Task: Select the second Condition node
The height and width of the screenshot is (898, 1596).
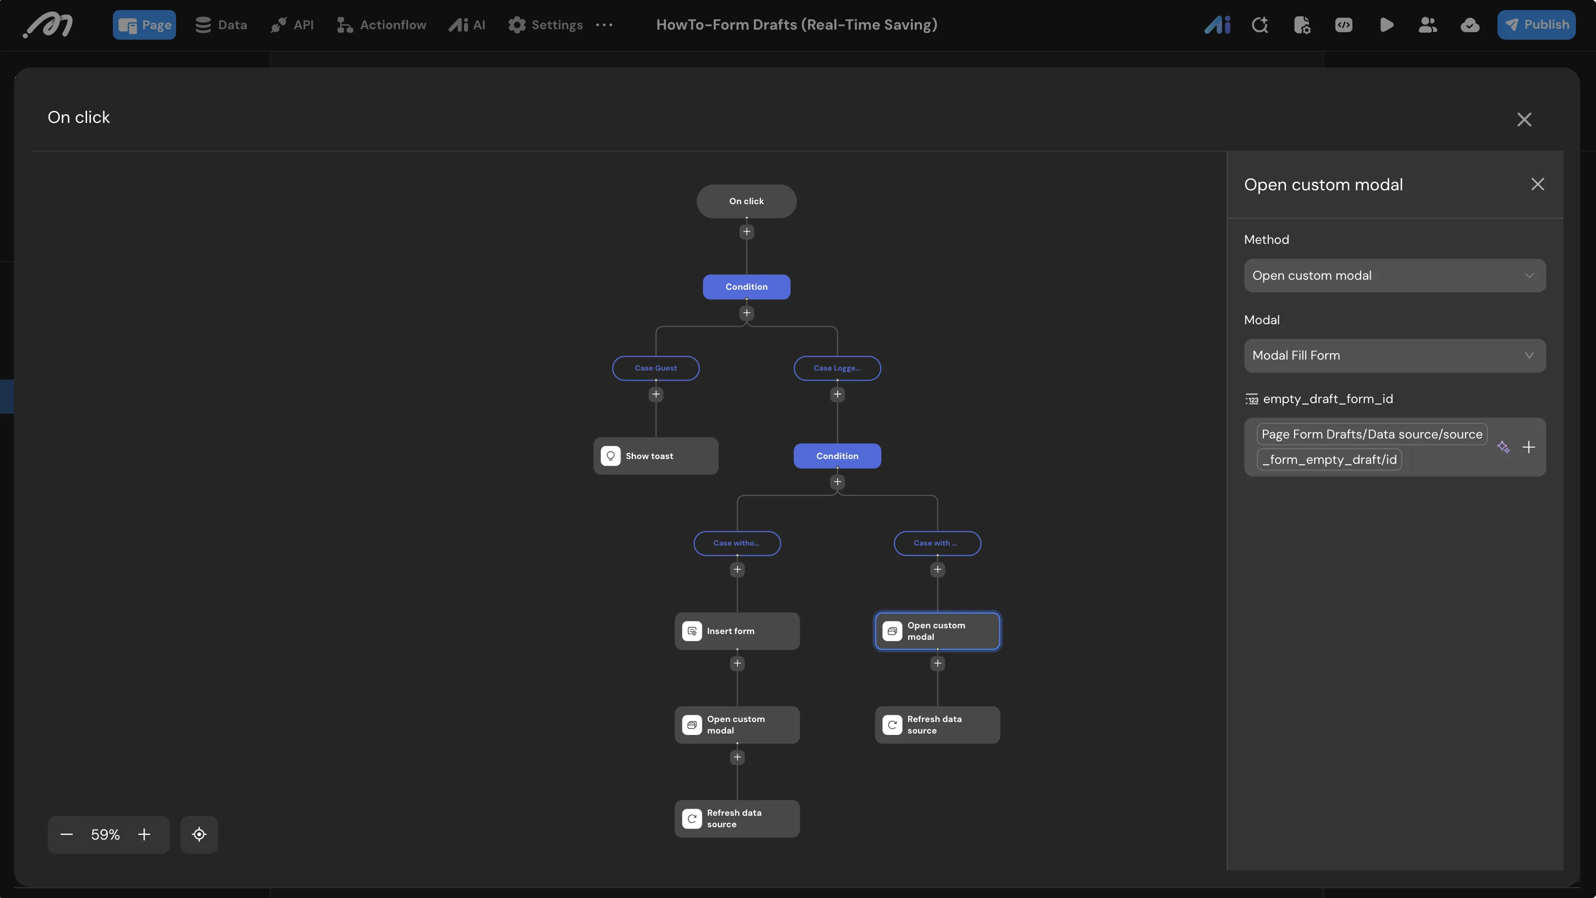Action: [x=837, y=456]
